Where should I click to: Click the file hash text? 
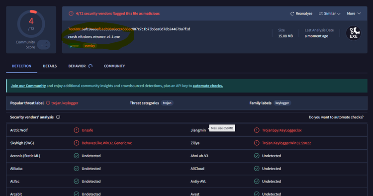129,29
